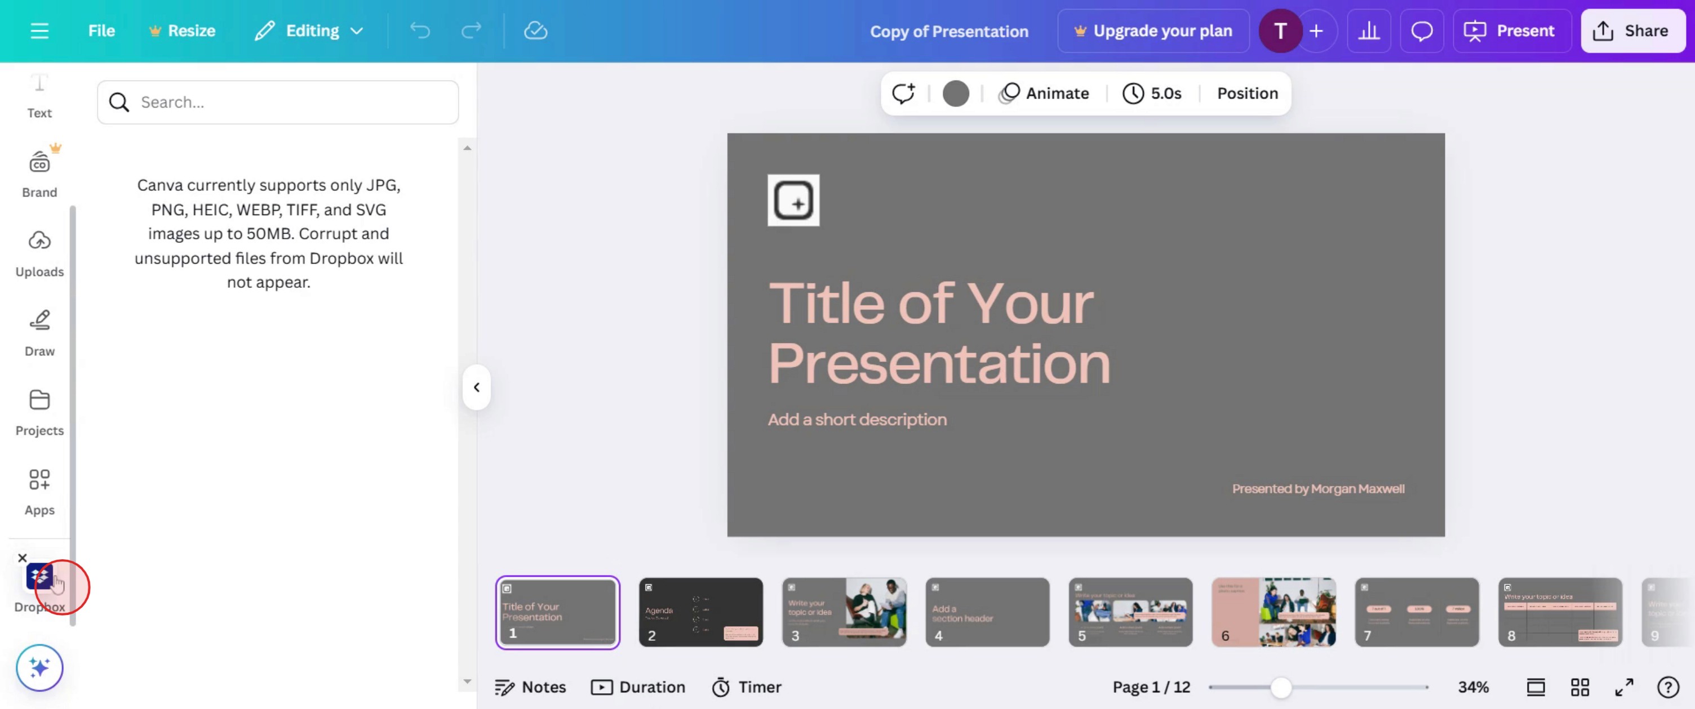Open the comments speech bubble icon
The width and height of the screenshot is (1695, 709).
tap(1421, 31)
